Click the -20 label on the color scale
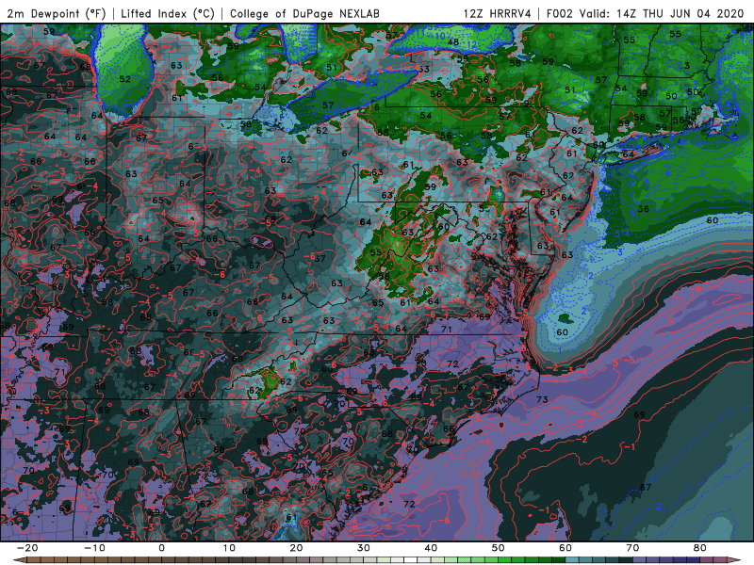 pyautogui.click(x=27, y=548)
